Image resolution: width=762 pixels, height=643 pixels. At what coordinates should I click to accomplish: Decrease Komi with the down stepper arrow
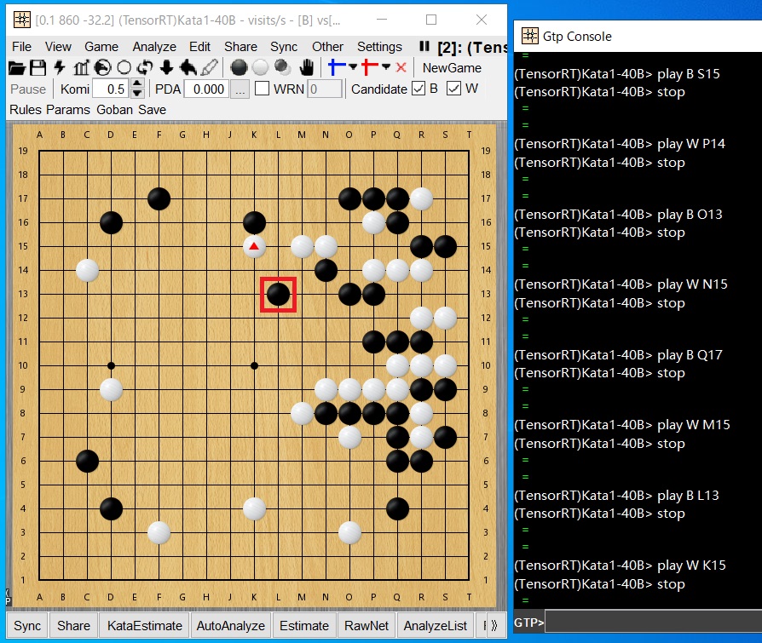click(x=137, y=94)
